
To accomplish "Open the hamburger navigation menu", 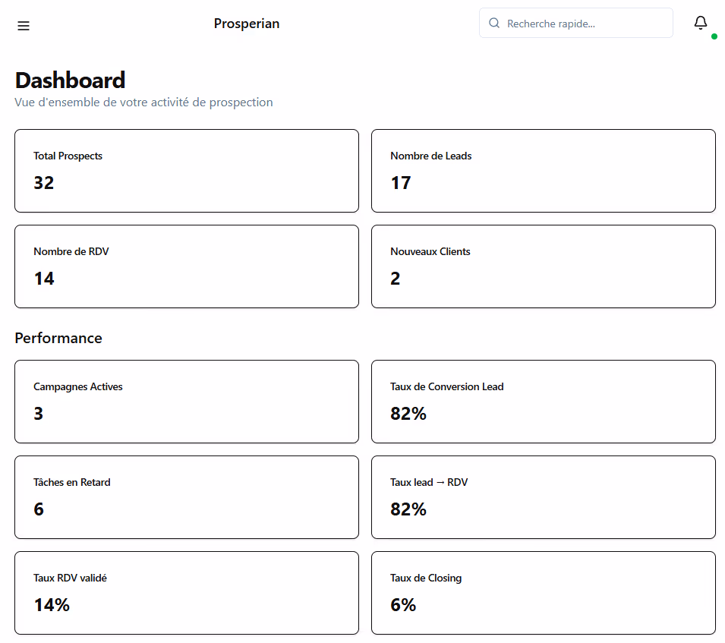I will (23, 25).
